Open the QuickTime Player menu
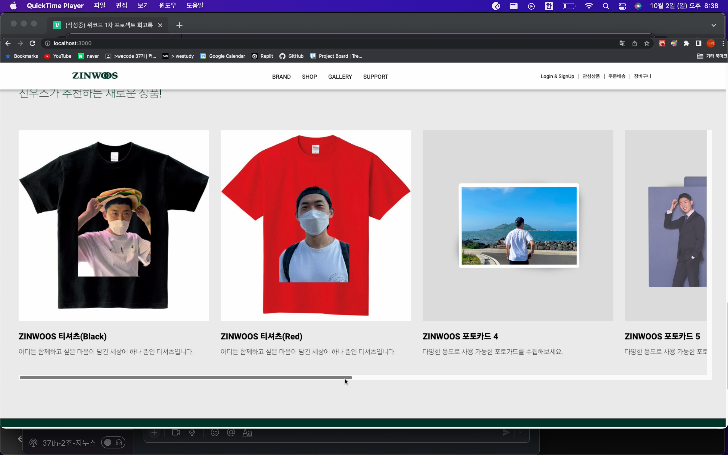Viewport: 728px width, 455px height. pos(55,6)
